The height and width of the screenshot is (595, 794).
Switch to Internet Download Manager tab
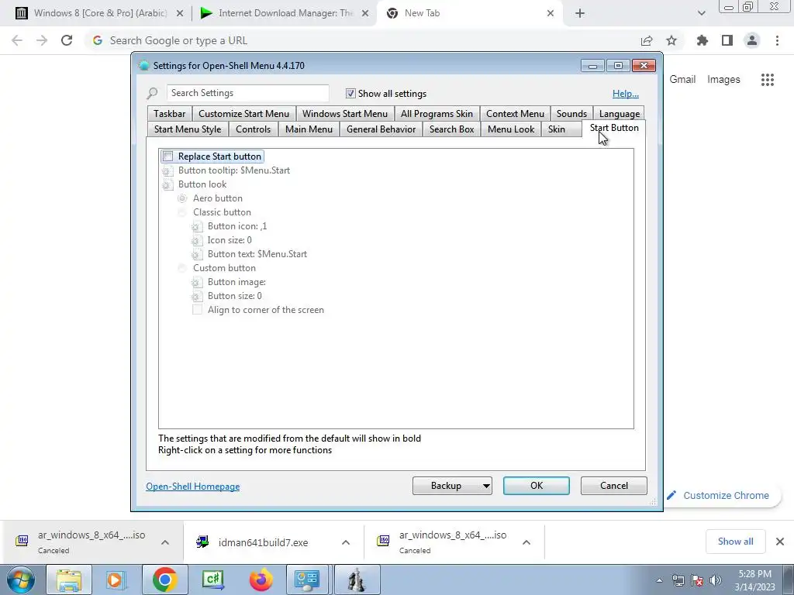[x=285, y=13]
